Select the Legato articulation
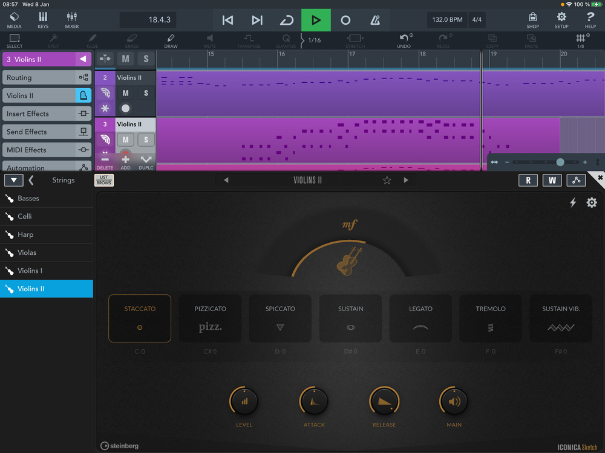This screenshot has height=453, width=605. coord(420,318)
